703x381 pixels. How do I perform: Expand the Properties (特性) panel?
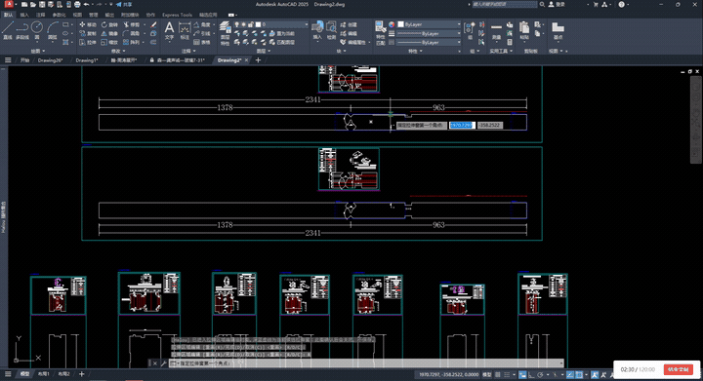(415, 51)
